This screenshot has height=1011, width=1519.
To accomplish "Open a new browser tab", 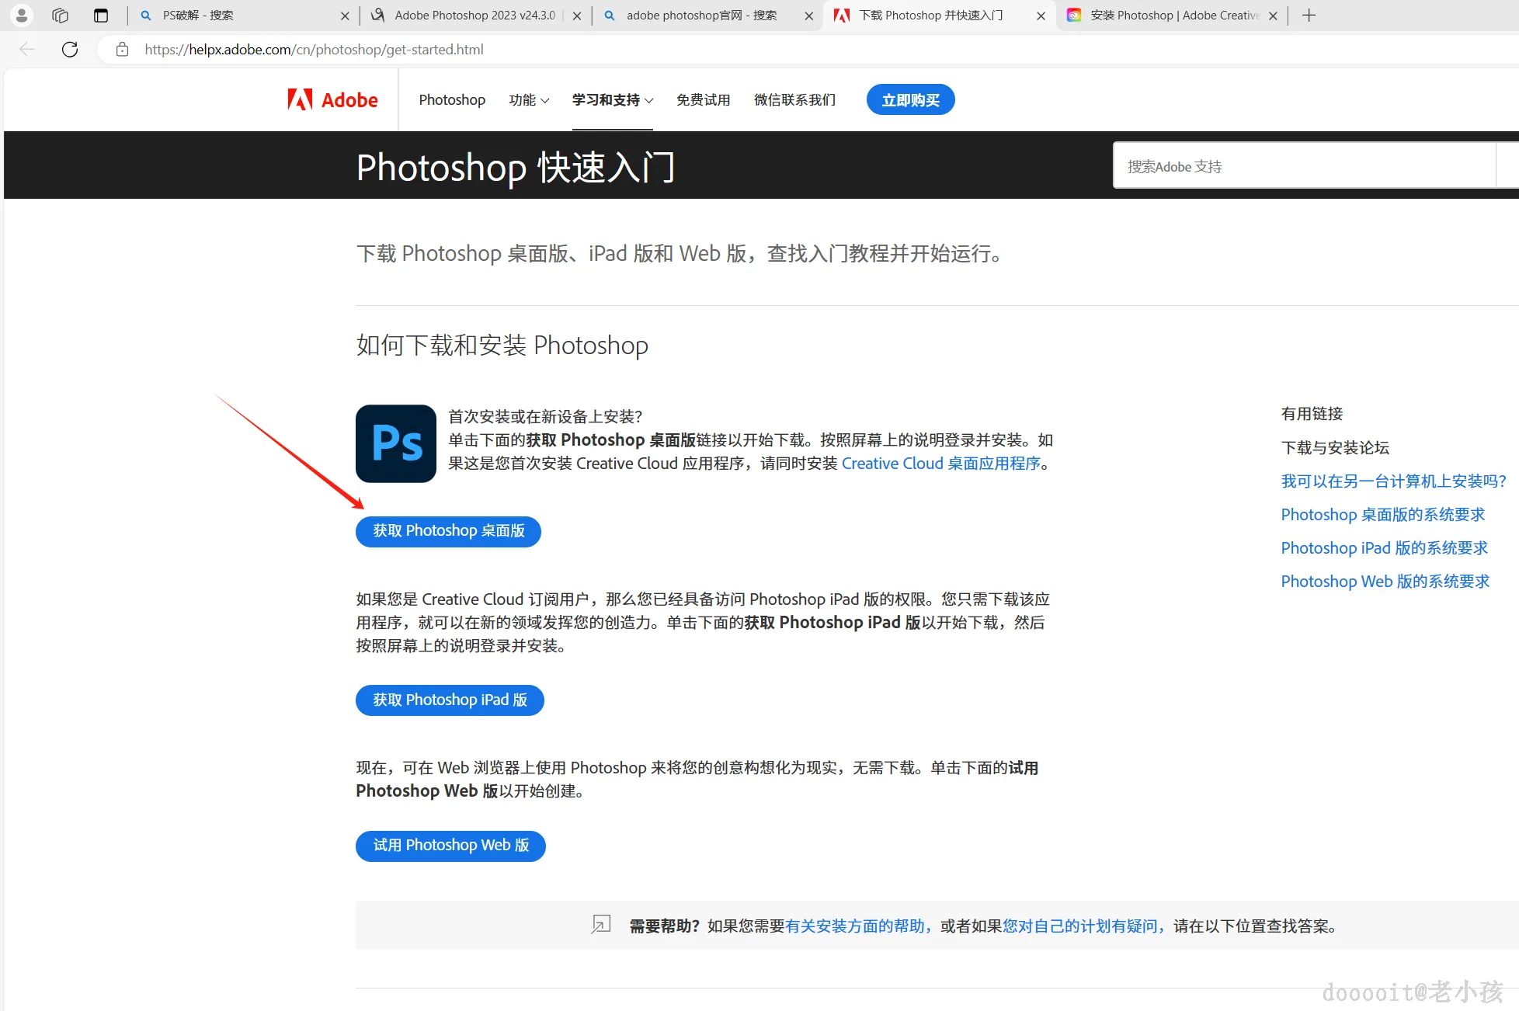I will [1309, 15].
